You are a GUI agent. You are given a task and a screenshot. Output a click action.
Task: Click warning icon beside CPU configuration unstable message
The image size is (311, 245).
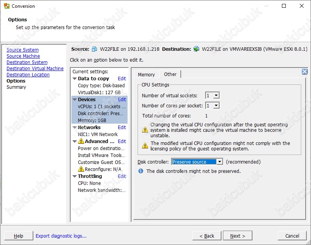145,130
